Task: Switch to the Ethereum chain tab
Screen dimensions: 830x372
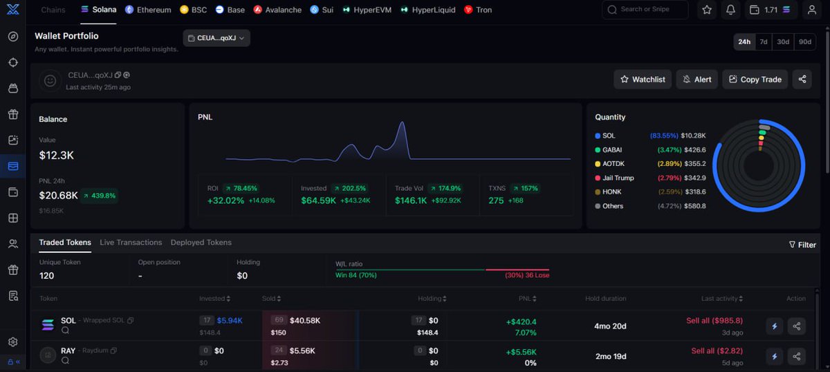Action: [147, 10]
